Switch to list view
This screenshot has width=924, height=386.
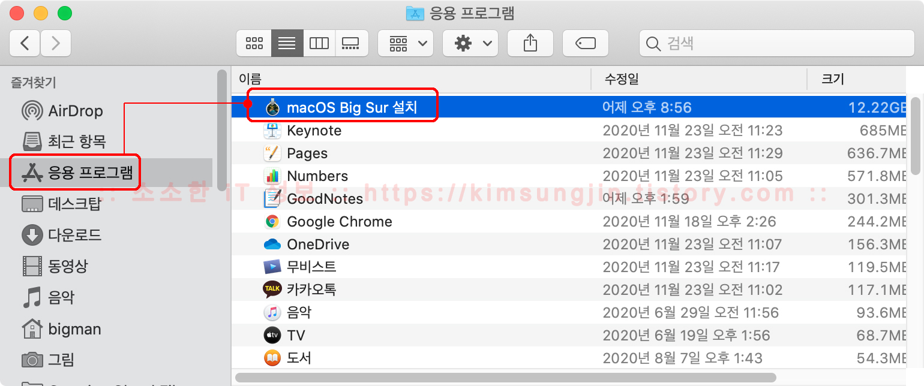point(287,43)
